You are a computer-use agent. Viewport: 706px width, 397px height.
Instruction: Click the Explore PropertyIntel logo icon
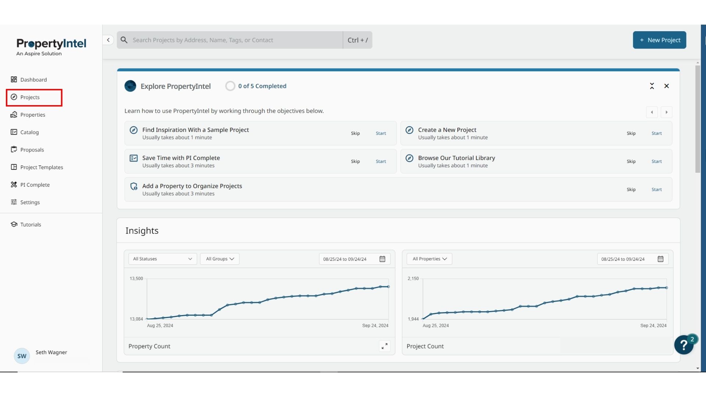pyautogui.click(x=130, y=86)
